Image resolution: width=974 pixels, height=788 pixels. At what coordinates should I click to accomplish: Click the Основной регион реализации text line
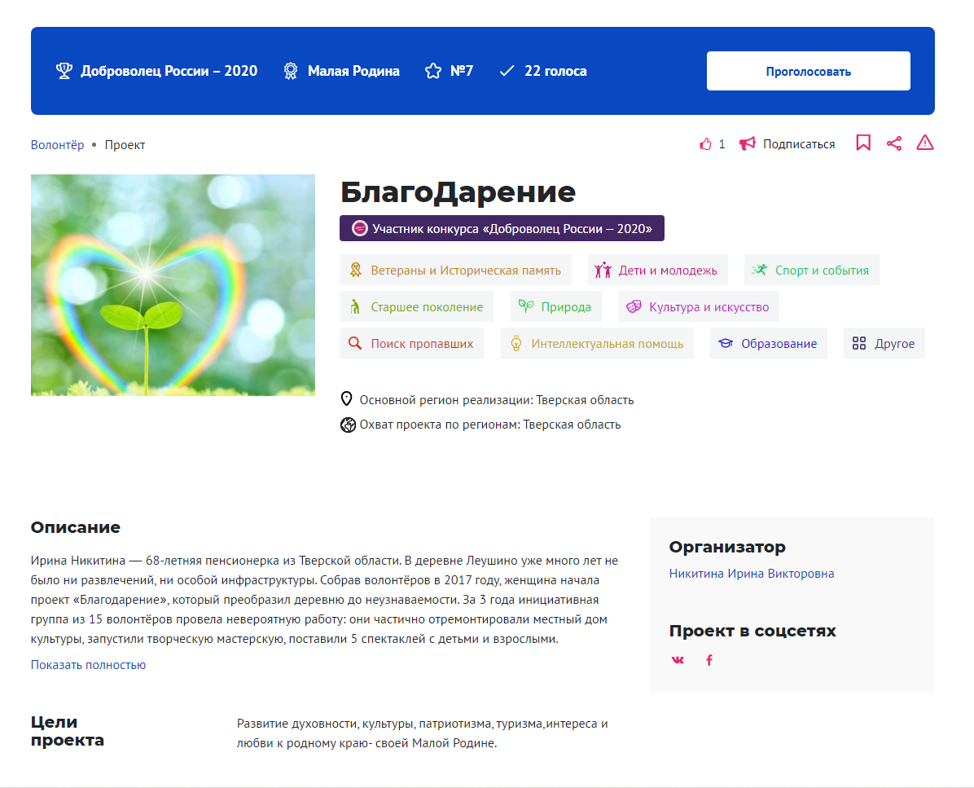point(496,399)
